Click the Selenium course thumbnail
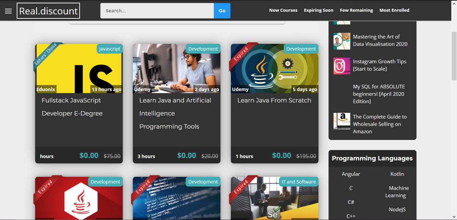This screenshot has width=457, height=220. pos(275,198)
